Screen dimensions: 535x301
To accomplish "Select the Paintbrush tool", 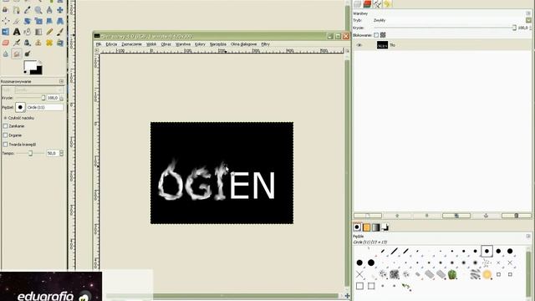I will coord(60,32).
